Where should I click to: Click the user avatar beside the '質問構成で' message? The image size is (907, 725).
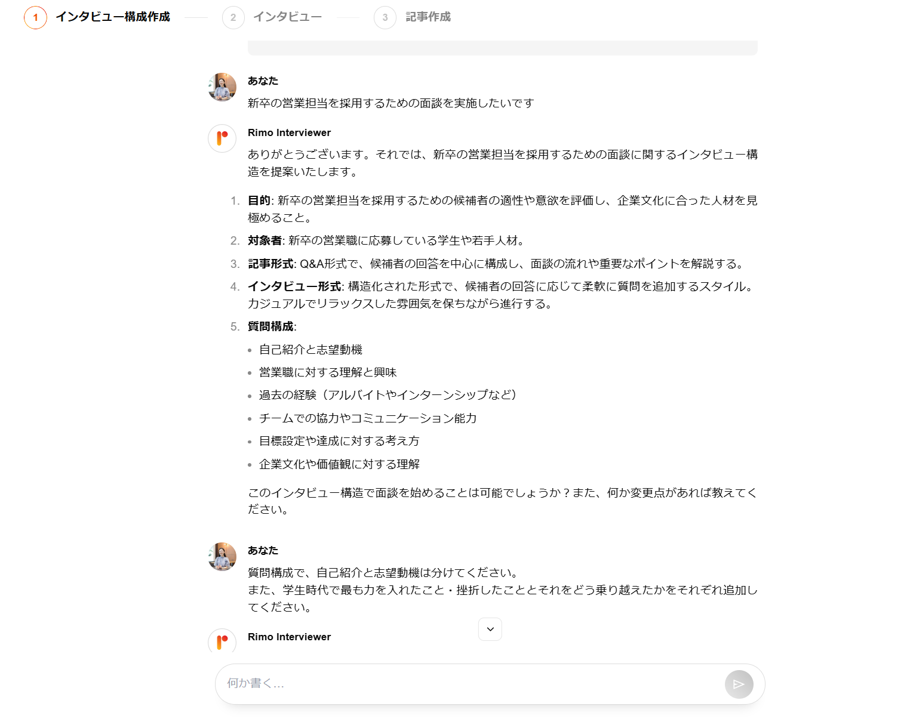pyautogui.click(x=222, y=557)
